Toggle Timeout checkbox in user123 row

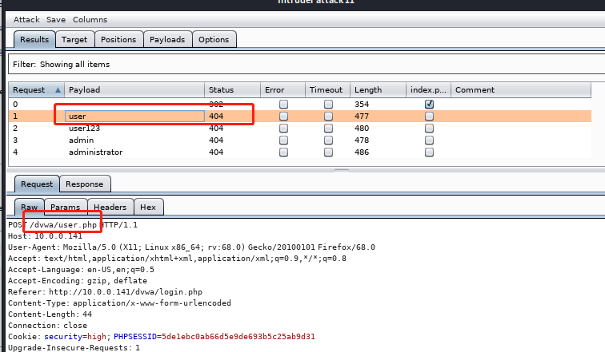(x=328, y=128)
